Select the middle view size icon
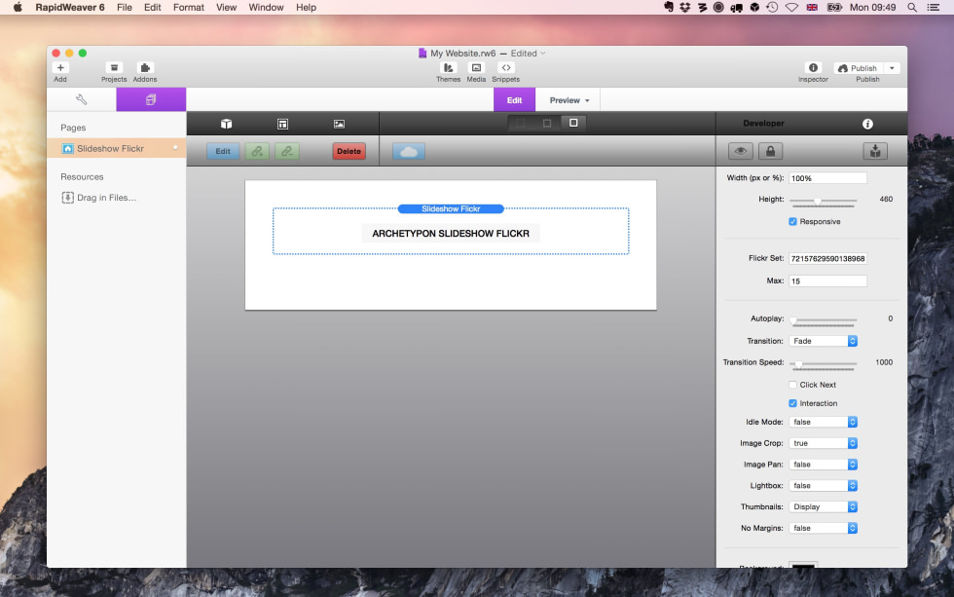Viewport: 954px width, 597px height. click(x=547, y=123)
